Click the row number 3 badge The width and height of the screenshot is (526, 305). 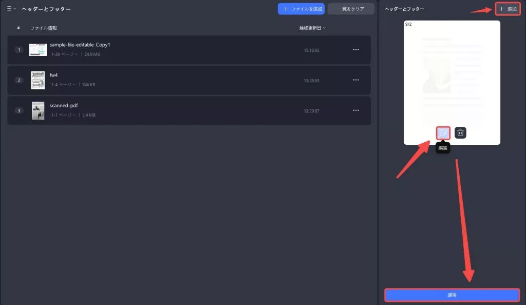coord(19,110)
